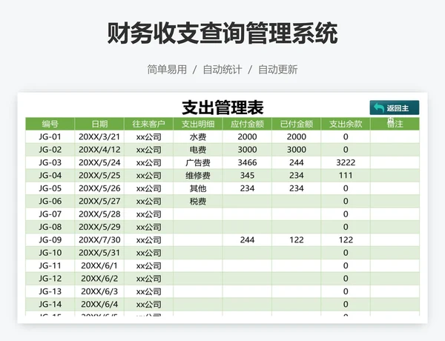This screenshot has height=341, width=445.
Task: Click the 电费 expense detail cell
Action: click(198, 150)
